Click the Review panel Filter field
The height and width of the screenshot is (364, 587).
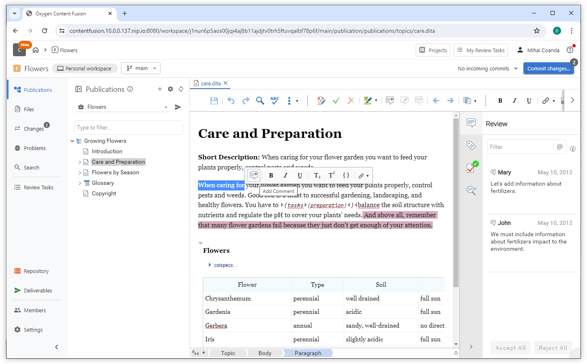[520, 147]
